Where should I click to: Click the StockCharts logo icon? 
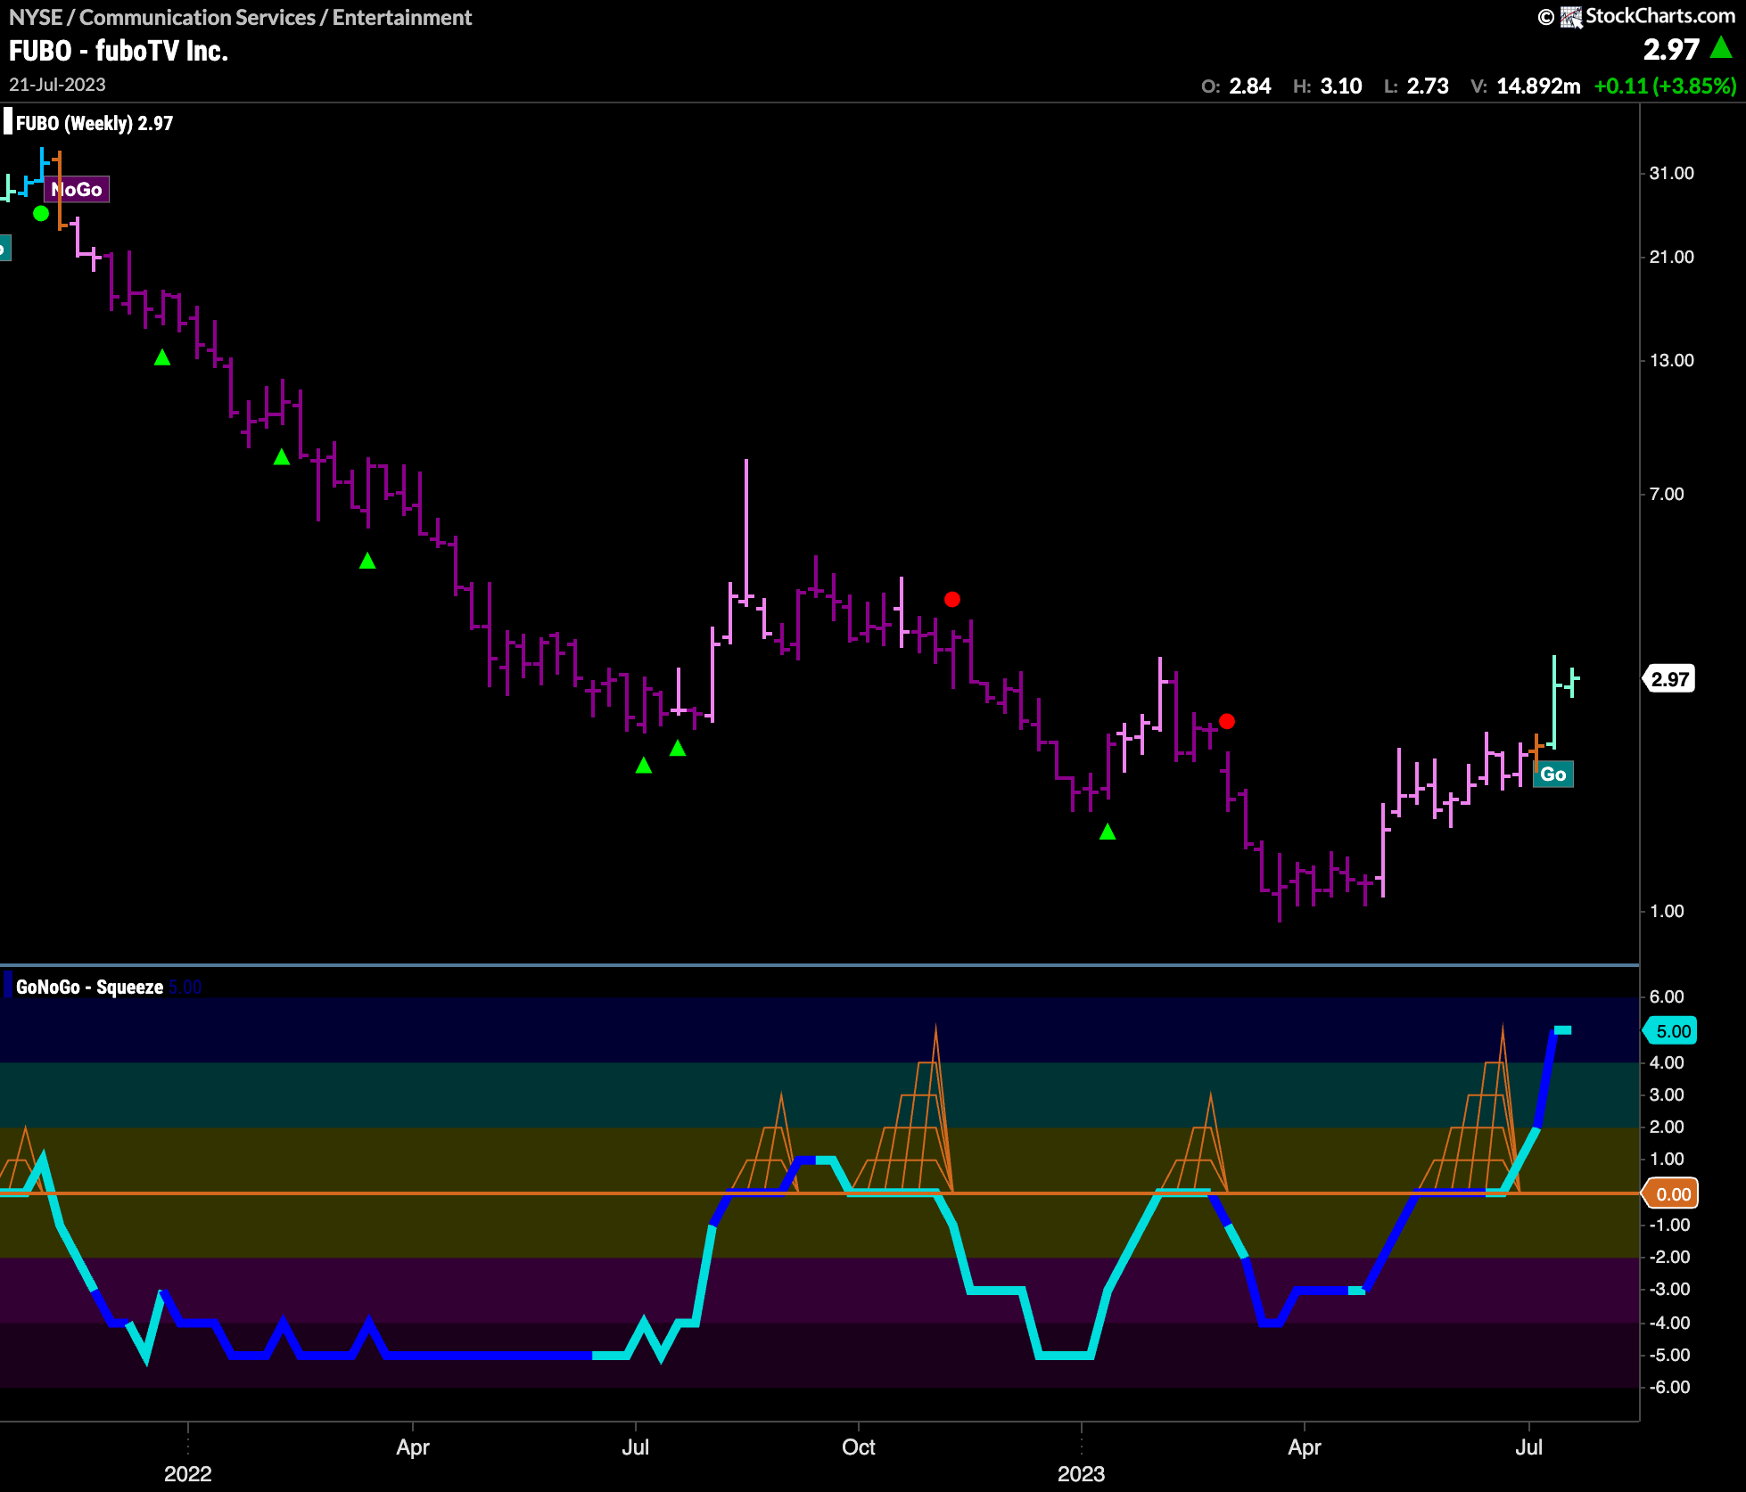pos(1570,17)
